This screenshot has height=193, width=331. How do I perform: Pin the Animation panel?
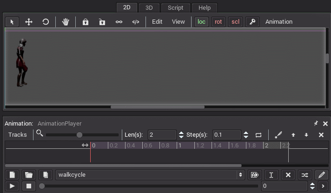pos(316,124)
